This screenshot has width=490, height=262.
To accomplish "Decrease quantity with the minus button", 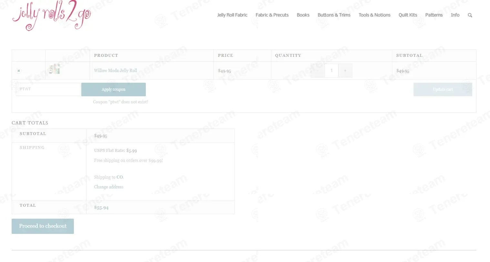I will (318, 70).
